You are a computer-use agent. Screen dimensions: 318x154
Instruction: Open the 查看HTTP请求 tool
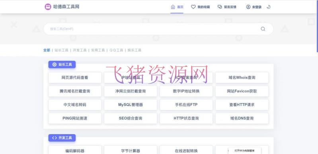(242, 105)
